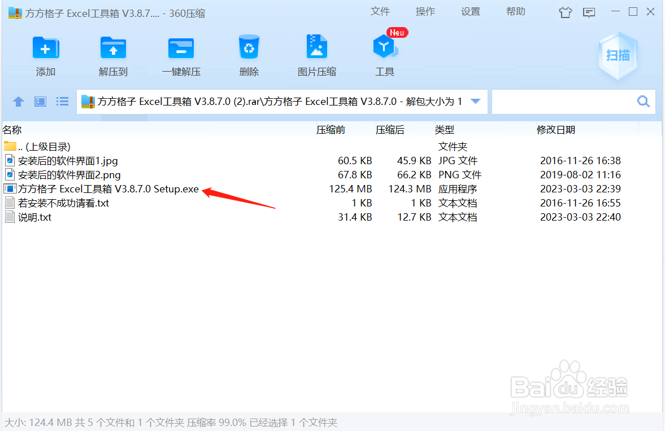Open the 操作 (Operation) menu

425,11
